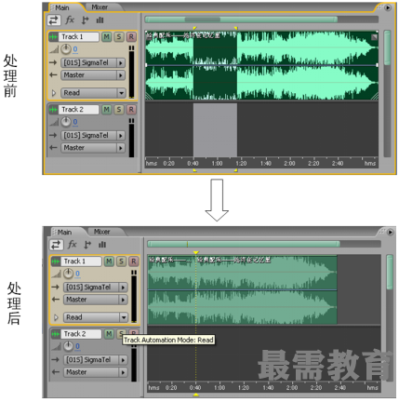Viewport: 399px width, 402px height.
Task: Solo Track 2 in the 处理前 panel
Action: tap(119, 110)
